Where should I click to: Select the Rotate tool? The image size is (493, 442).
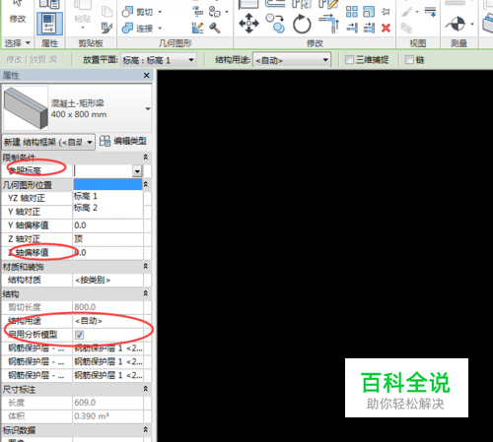(x=302, y=24)
